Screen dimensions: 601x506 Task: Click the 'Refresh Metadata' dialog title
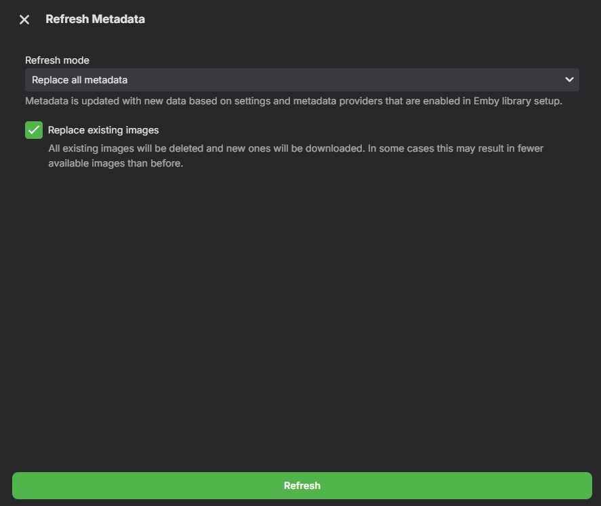(x=95, y=19)
